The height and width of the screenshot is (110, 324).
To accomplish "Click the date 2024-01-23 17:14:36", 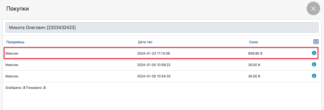I will [x=154, y=54].
